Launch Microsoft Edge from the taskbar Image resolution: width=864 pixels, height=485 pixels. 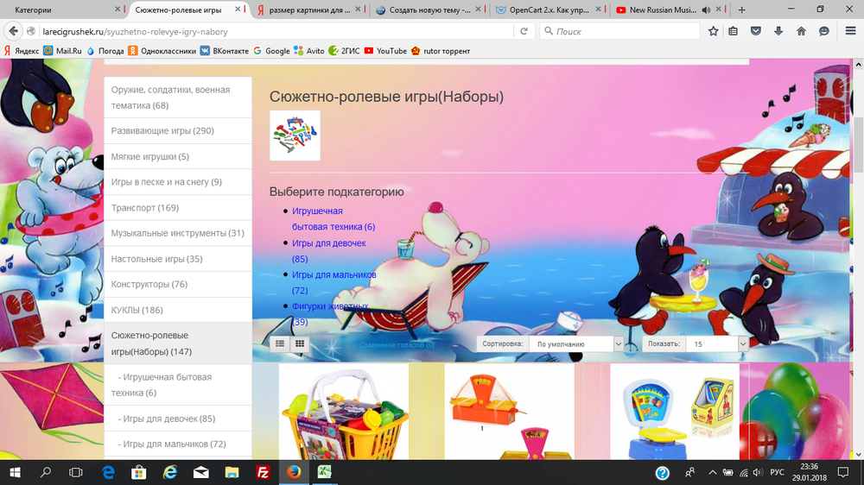108,472
